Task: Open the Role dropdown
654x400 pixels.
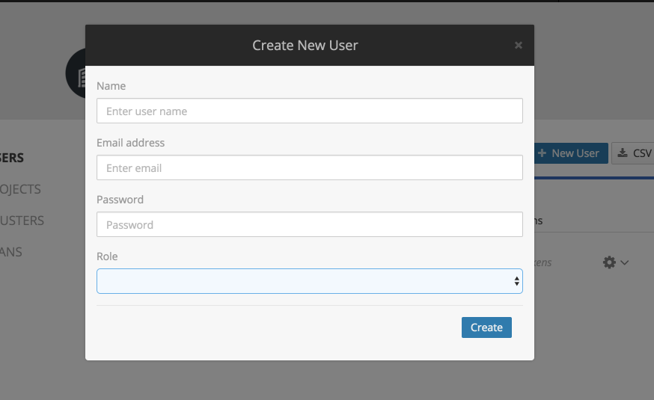Action: 310,281
